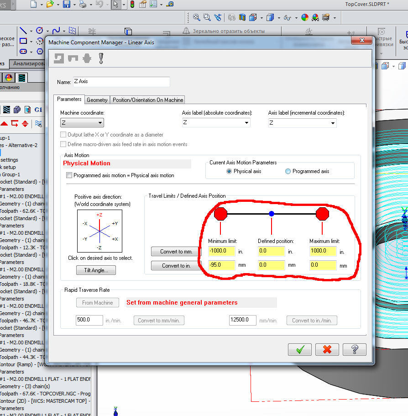Click the Minimum limit inches field
Screen dimensions: 408x416
click(x=221, y=251)
